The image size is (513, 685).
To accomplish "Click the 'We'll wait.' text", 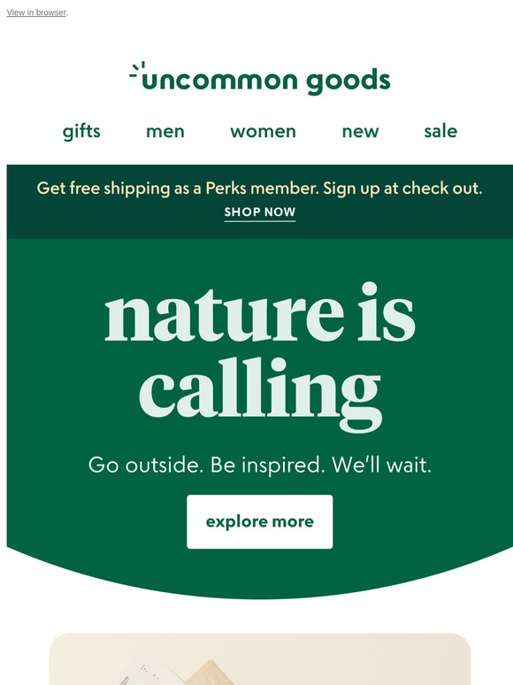I will (x=381, y=465).
